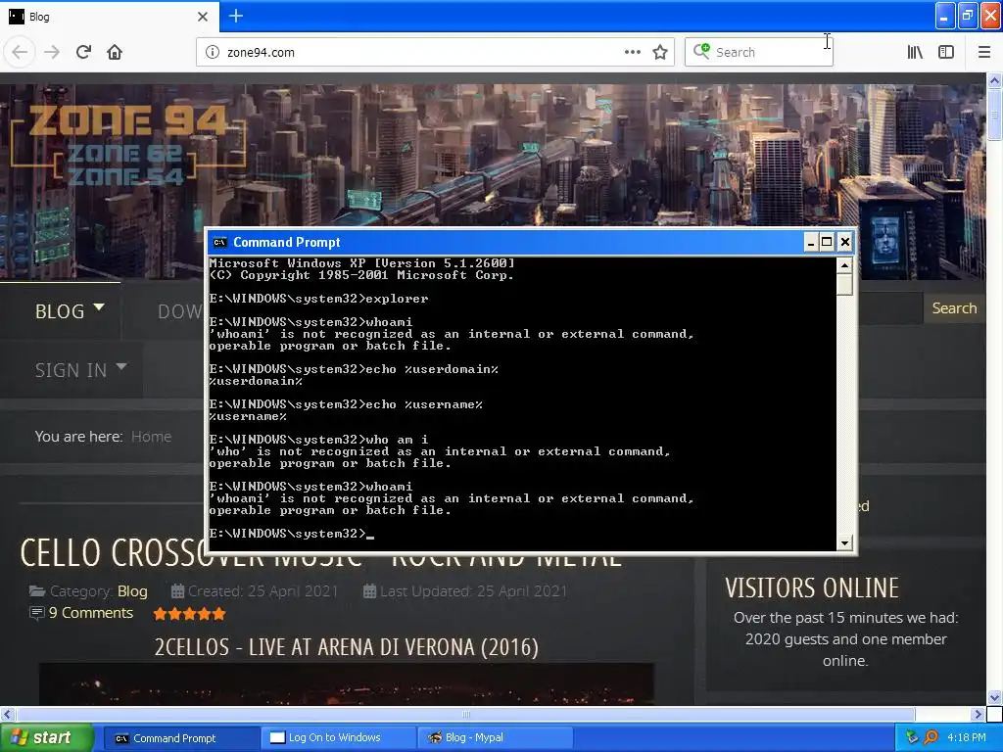Image resolution: width=1003 pixels, height=752 pixels.
Task: Click the calendar icon beside Created date
Action: coord(177,591)
